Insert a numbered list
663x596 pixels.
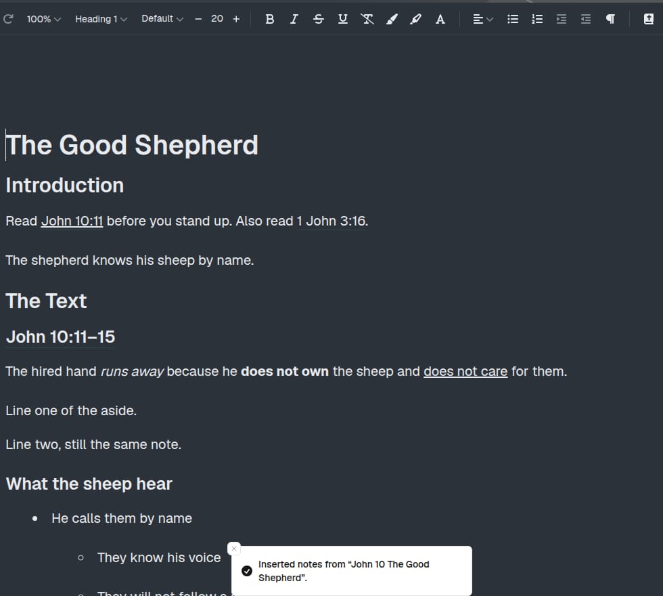click(537, 19)
